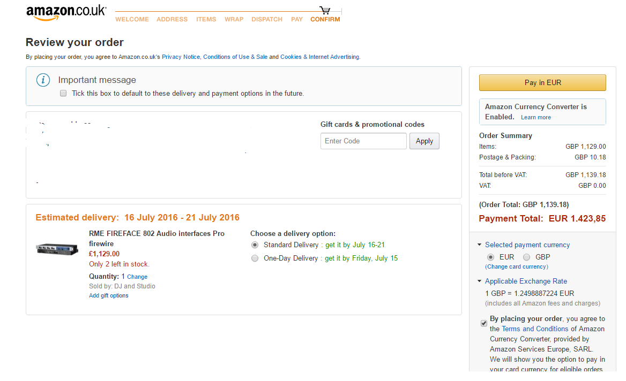Open the Currency Converter Learn more link

[x=535, y=118]
